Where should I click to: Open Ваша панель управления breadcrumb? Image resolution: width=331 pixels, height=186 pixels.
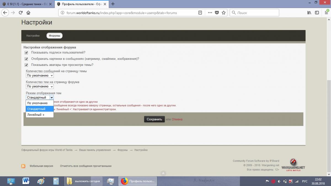coord(95,150)
